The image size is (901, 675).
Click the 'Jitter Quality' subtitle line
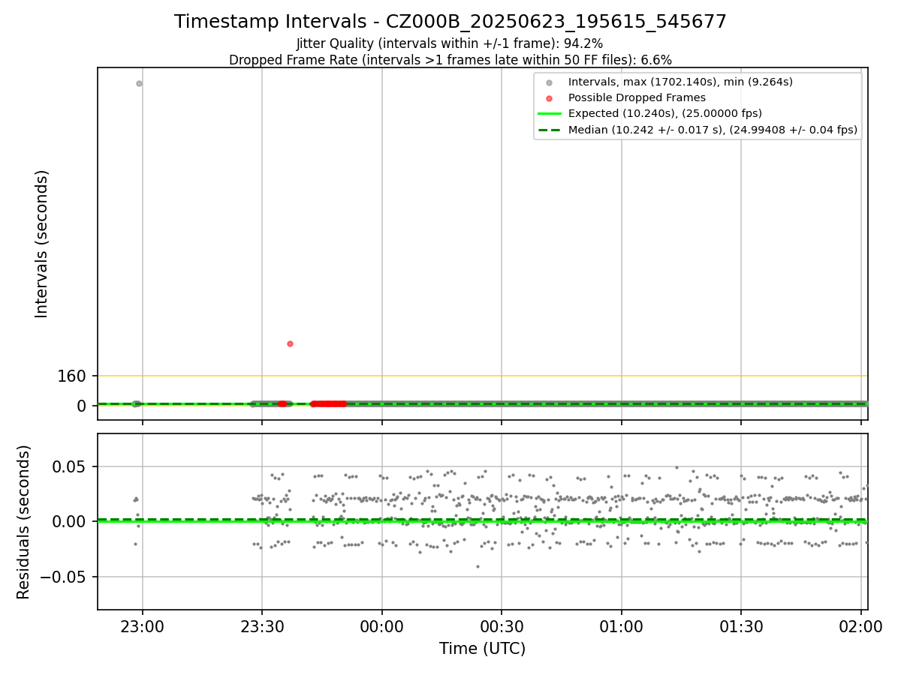click(450, 43)
